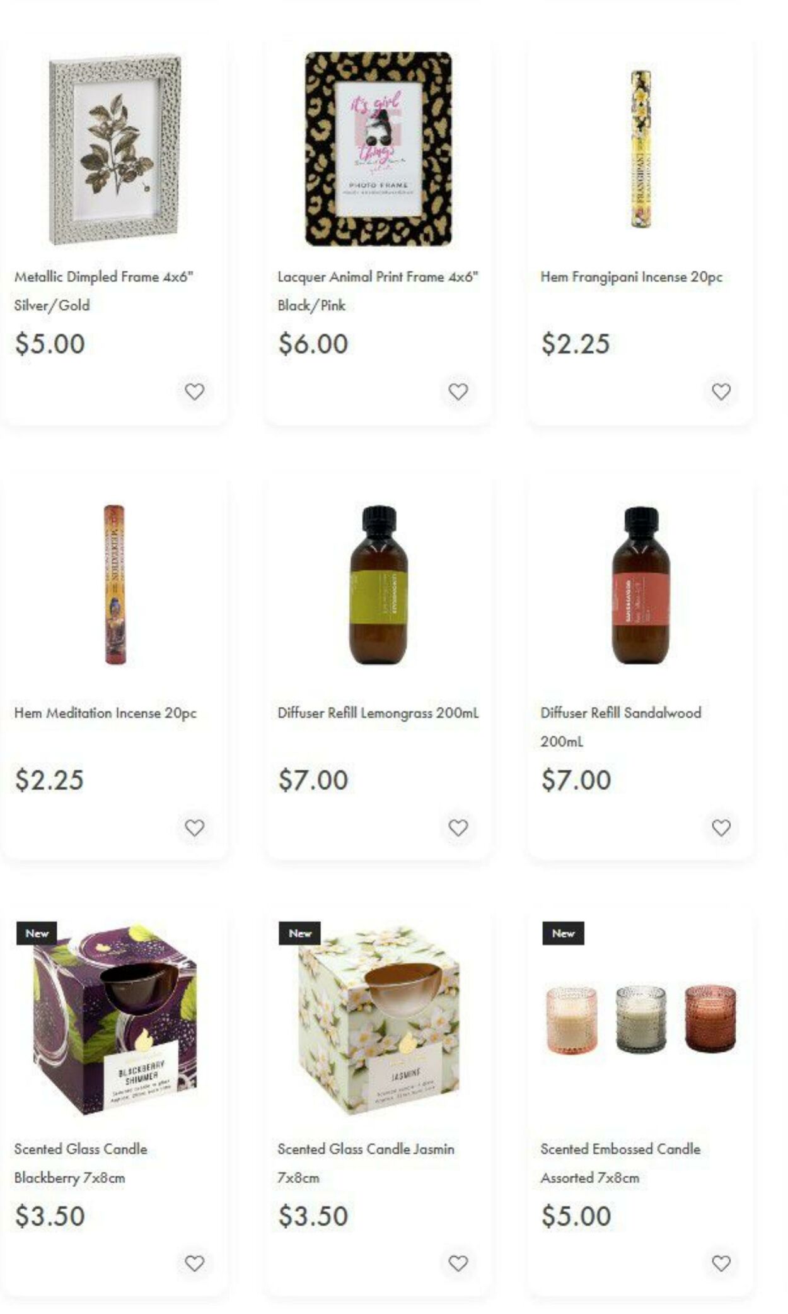The image size is (788, 1314).
Task: Favorite the Diffuser Refill Lemongrass heart
Action: click(x=458, y=828)
